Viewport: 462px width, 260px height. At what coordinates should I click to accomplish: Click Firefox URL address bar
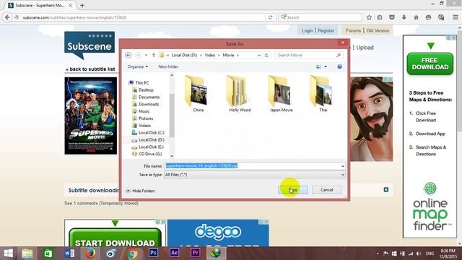(x=143, y=17)
